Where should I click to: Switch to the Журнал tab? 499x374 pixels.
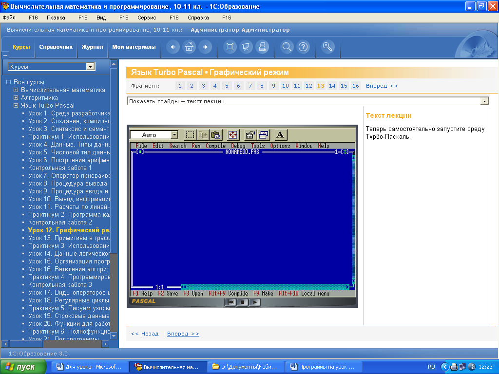[x=92, y=47]
